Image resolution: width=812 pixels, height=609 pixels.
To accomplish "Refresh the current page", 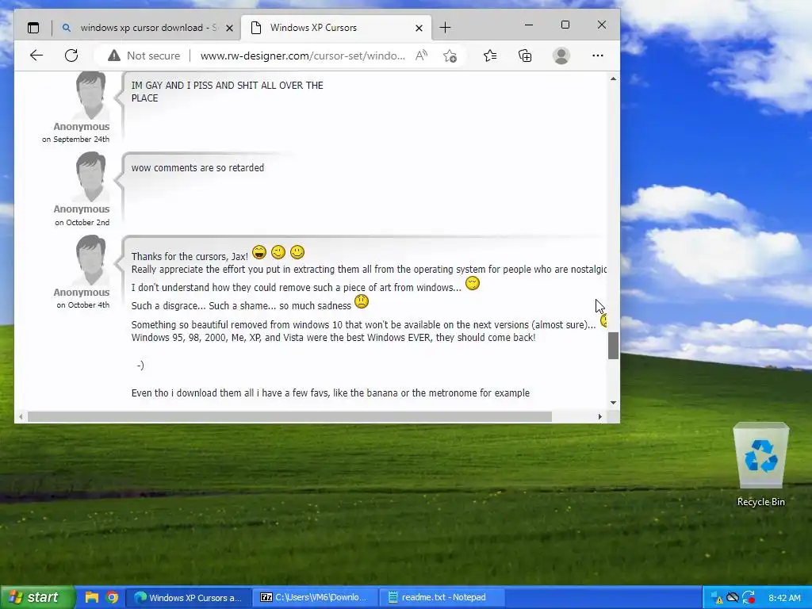I will [71, 56].
